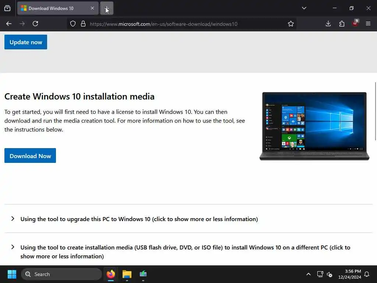Image resolution: width=377 pixels, height=283 pixels.
Task: Open the Extensions puzzle icon
Action: click(x=342, y=24)
